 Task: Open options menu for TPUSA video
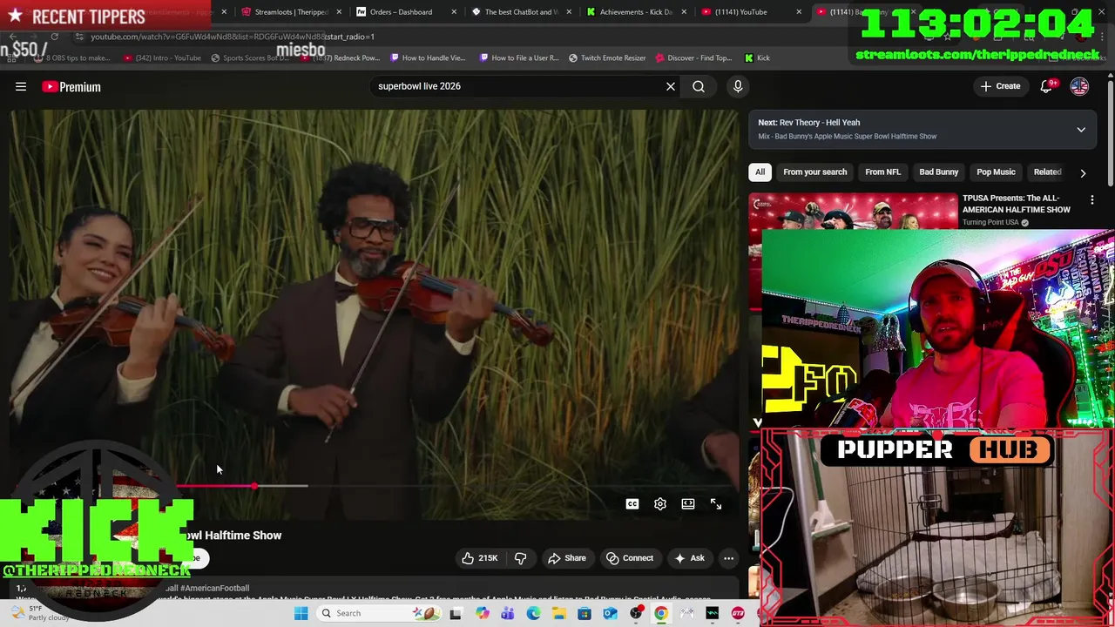(1092, 200)
